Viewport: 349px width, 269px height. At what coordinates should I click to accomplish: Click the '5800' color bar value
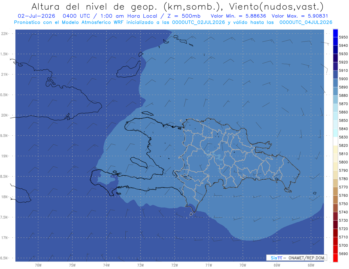click(343, 162)
